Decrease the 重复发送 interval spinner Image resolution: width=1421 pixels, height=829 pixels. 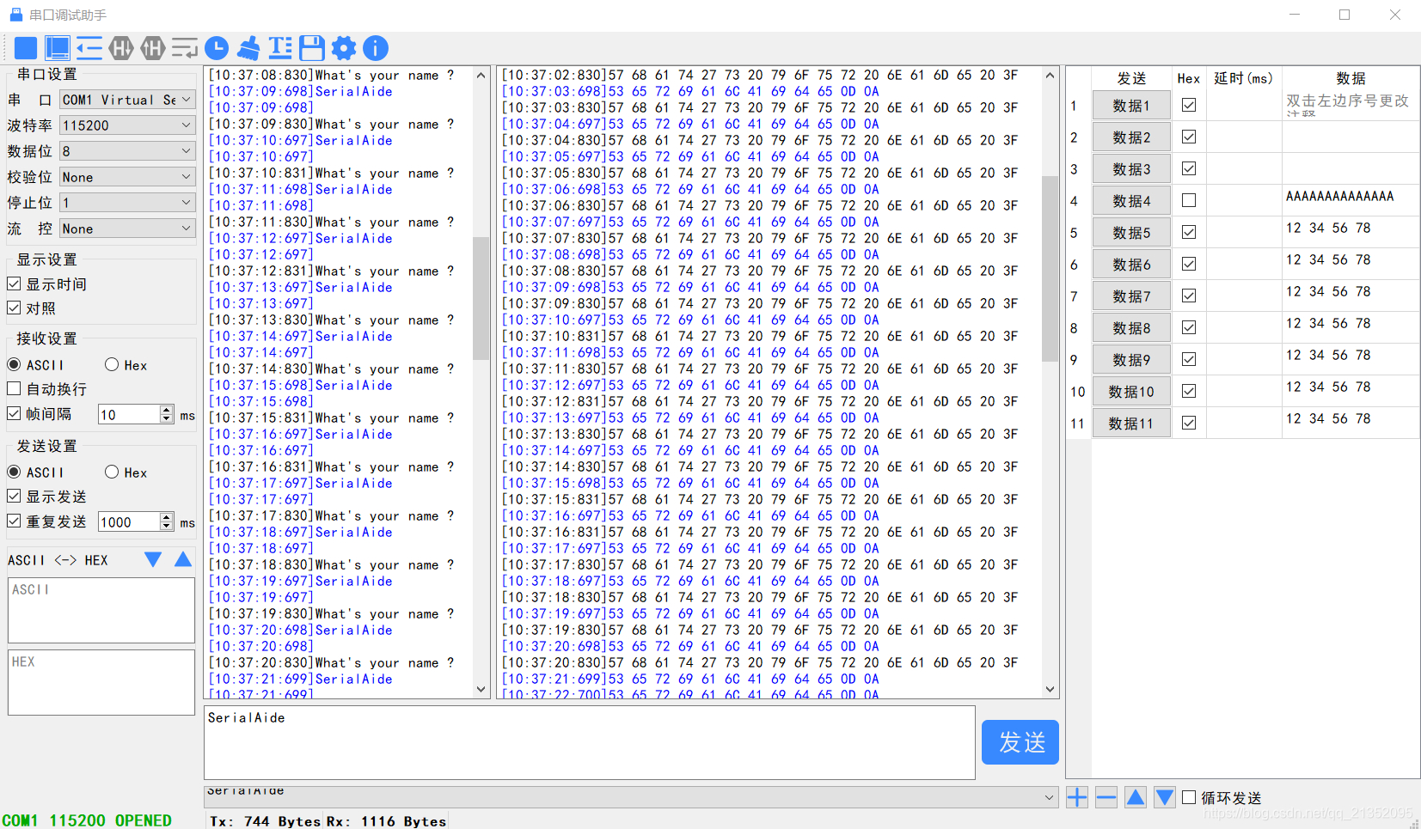pyautogui.click(x=167, y=526)
